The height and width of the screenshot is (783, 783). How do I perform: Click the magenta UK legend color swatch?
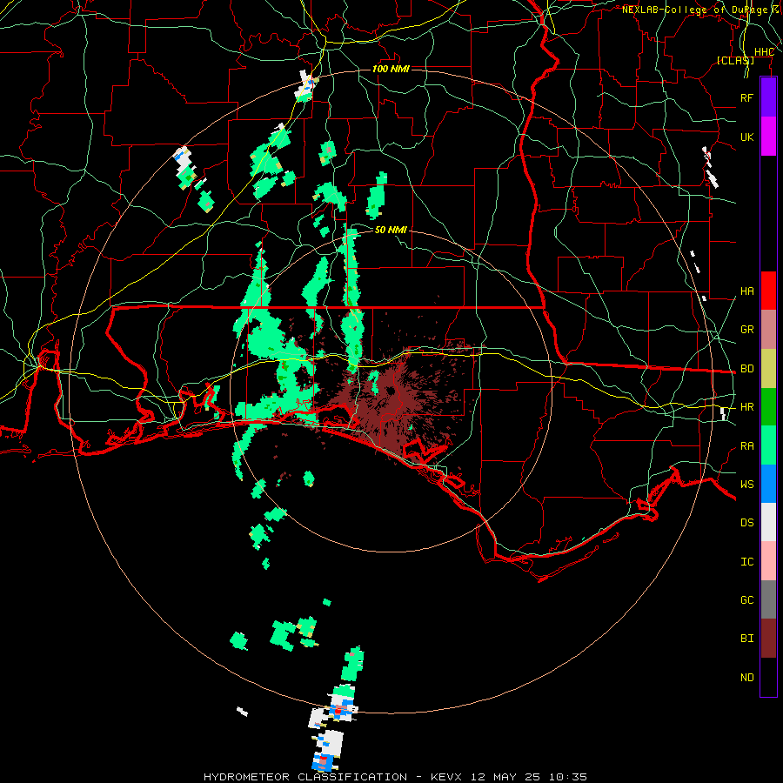(x=768, y=137)
